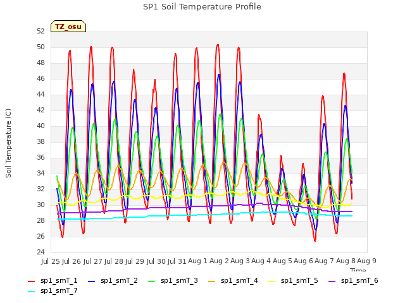Click the red minimum near Aug 7
405x303 pixels.
315,241
